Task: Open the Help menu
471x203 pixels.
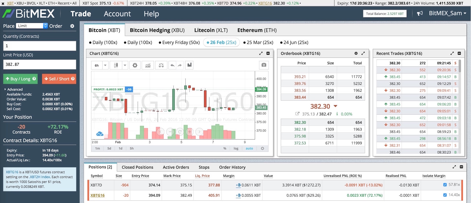Action: [151, 14]
